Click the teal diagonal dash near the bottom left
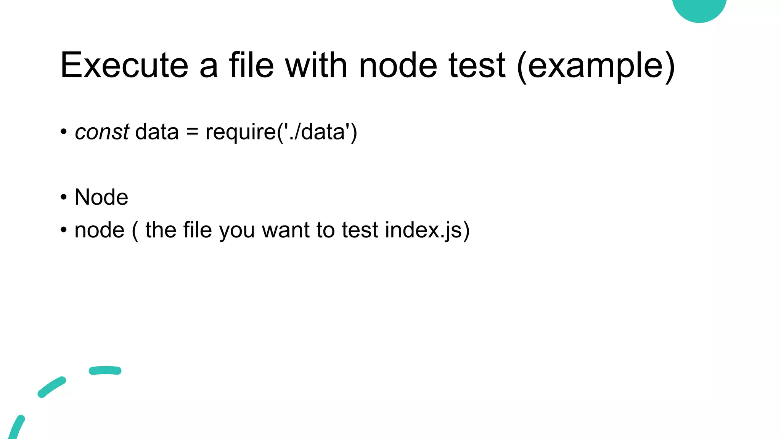Viewport: 781px width, 439px height. pyautogui.click(x=52, y=387)
